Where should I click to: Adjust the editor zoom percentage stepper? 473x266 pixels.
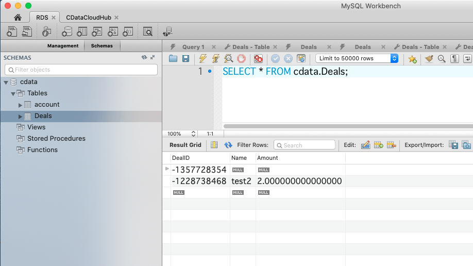tap(193, 134)
